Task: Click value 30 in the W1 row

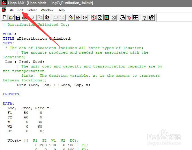Action: click(x=40, y=122)
